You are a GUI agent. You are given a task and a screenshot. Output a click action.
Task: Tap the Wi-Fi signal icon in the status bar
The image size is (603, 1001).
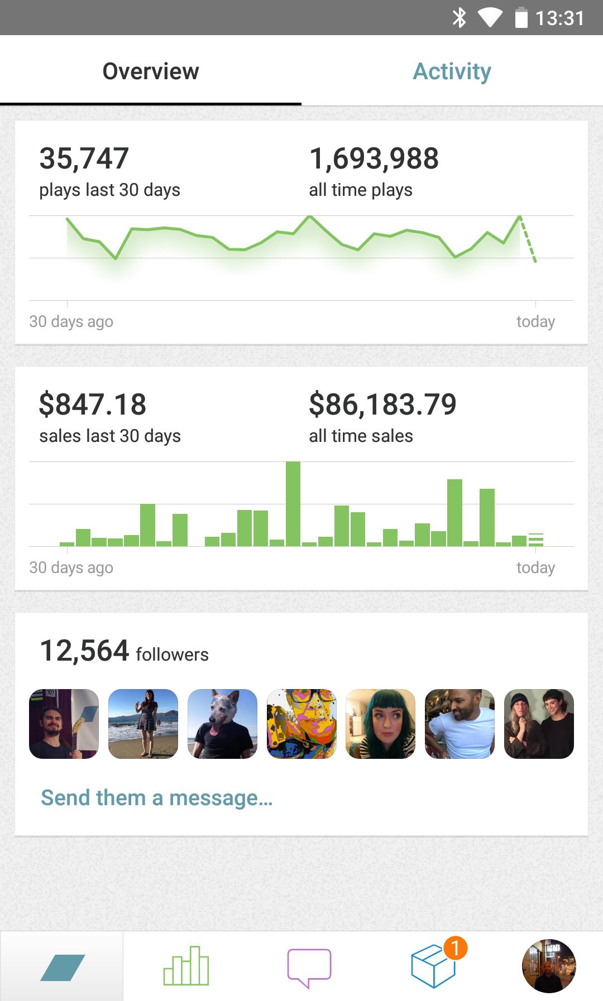tap(489, 18)
